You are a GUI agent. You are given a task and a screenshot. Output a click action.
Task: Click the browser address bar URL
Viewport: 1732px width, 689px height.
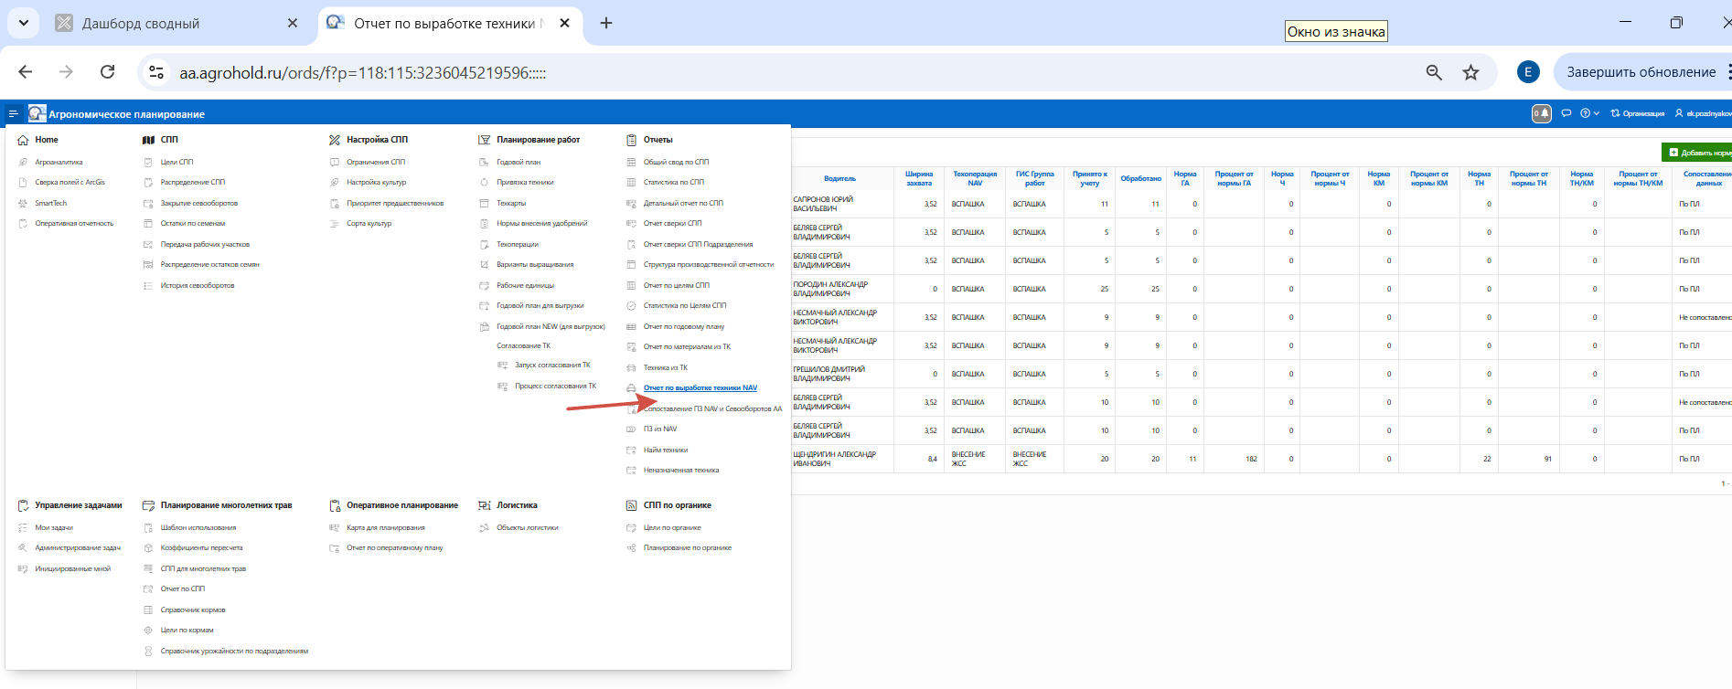362,73
